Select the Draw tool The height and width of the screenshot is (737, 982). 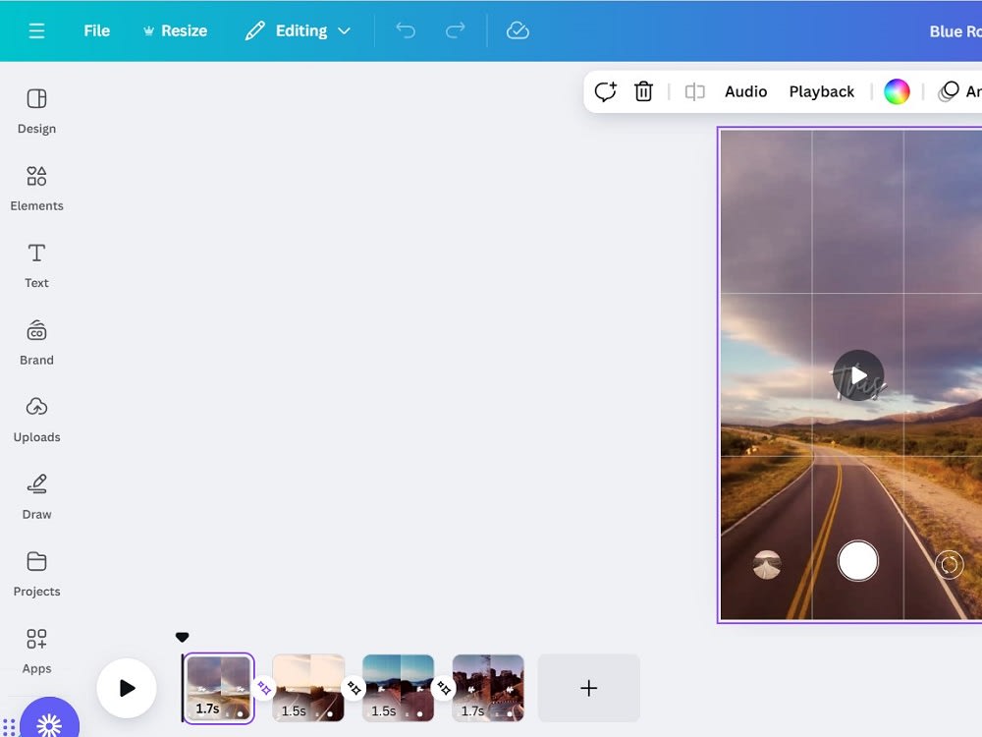36,497
